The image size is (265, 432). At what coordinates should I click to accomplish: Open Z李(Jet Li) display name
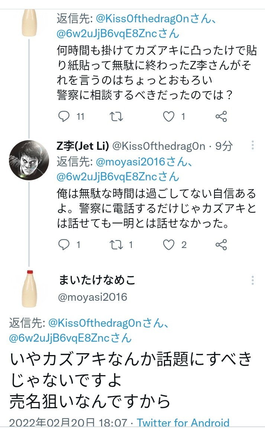coord(83,146)
